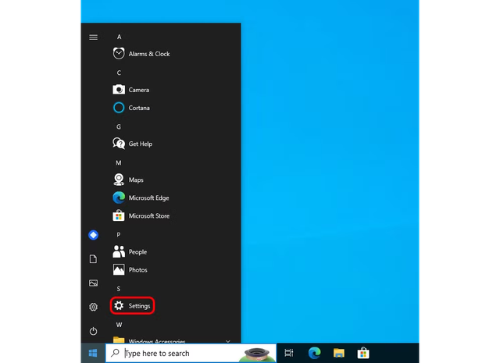Expand the Windows Accessories folder

pyautogui.click(x=156, y=341)
